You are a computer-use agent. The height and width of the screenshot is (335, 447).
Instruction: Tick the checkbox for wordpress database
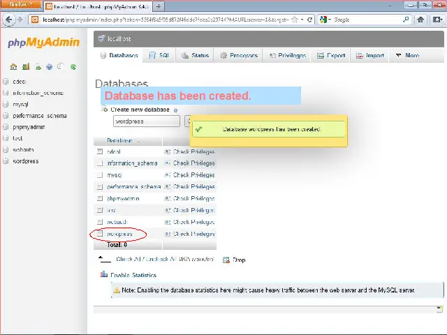[x=99, y=234]
